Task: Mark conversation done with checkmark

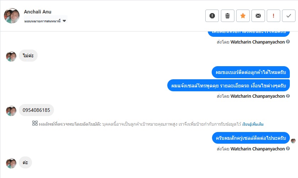Action: [x=289, y=16]
